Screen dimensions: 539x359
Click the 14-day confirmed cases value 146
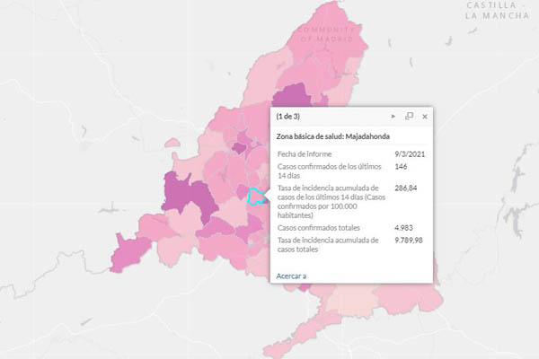(402, 167)
